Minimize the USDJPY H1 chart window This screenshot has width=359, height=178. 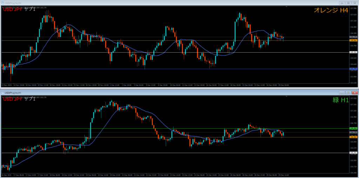point(341,93)
